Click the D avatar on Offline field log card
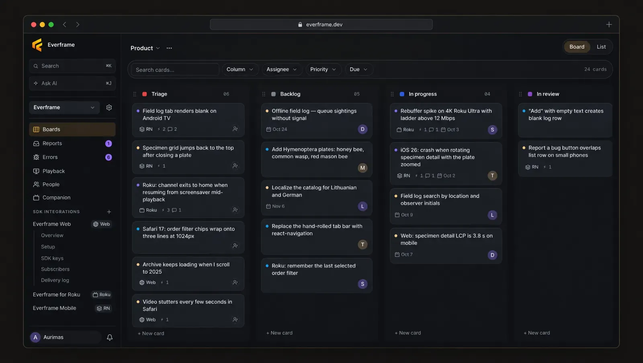This screenshot has width=643, height=363. [x=362, y=129]
